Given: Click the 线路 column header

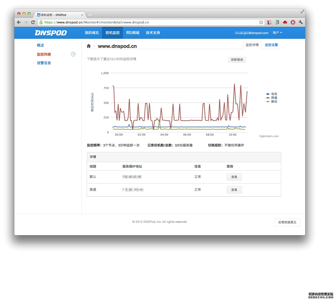Looking at the screenshot, I should click(93, 167).
